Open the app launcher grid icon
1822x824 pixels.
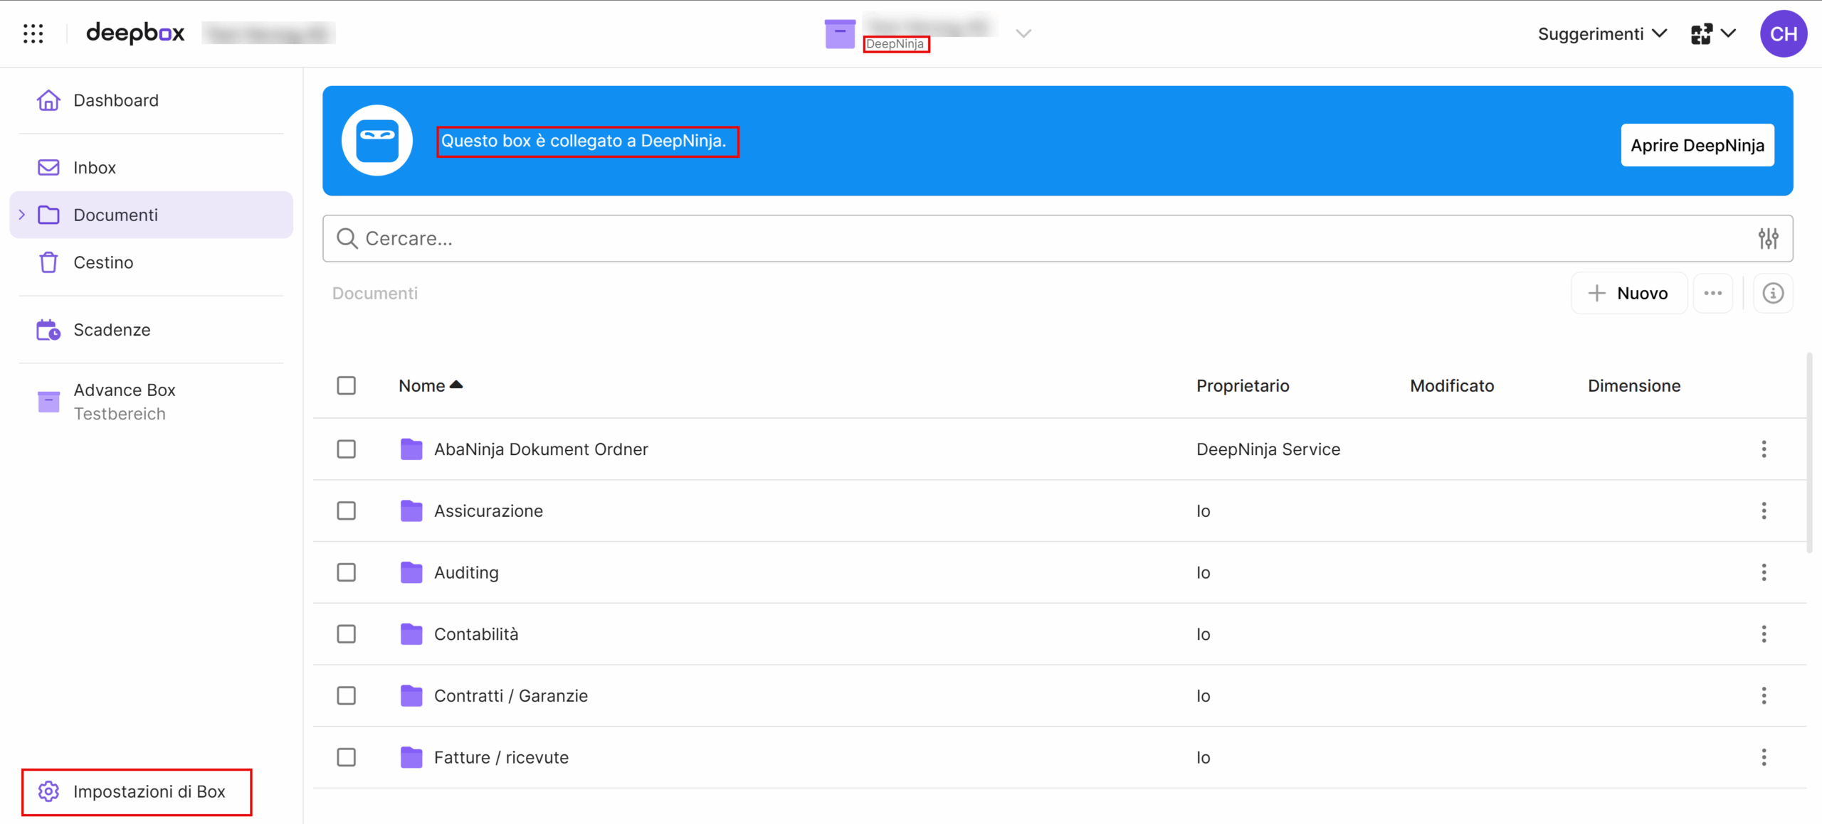click(33, 33)
